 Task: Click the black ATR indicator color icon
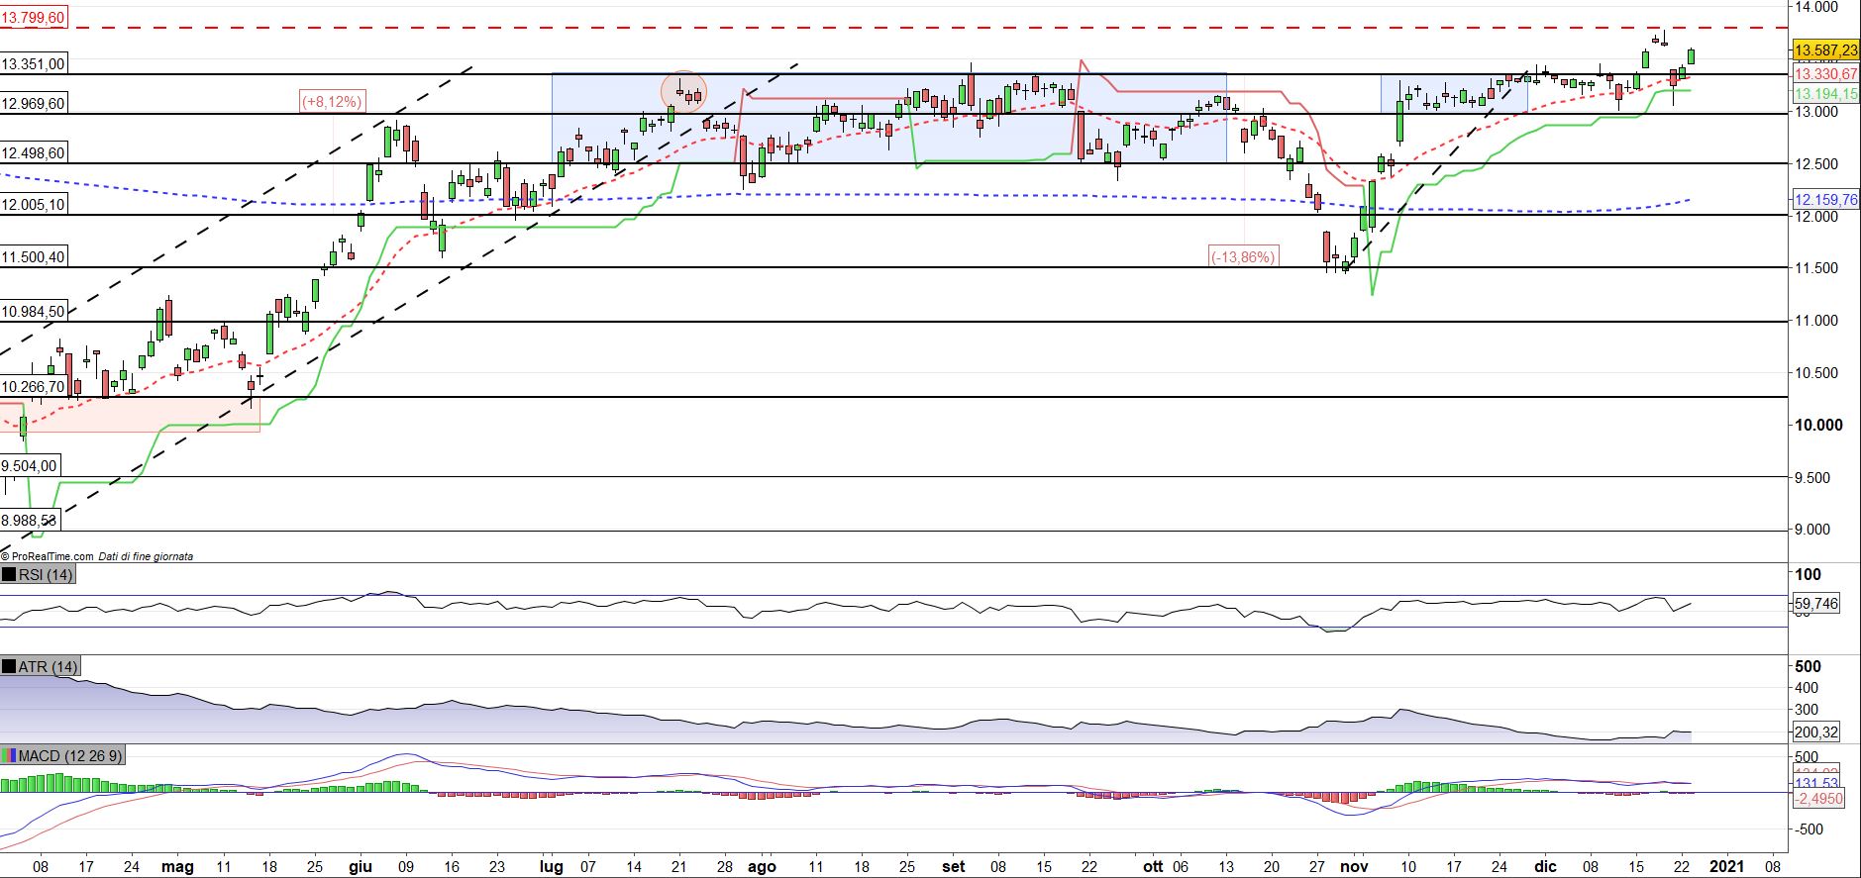coord(9,667)
